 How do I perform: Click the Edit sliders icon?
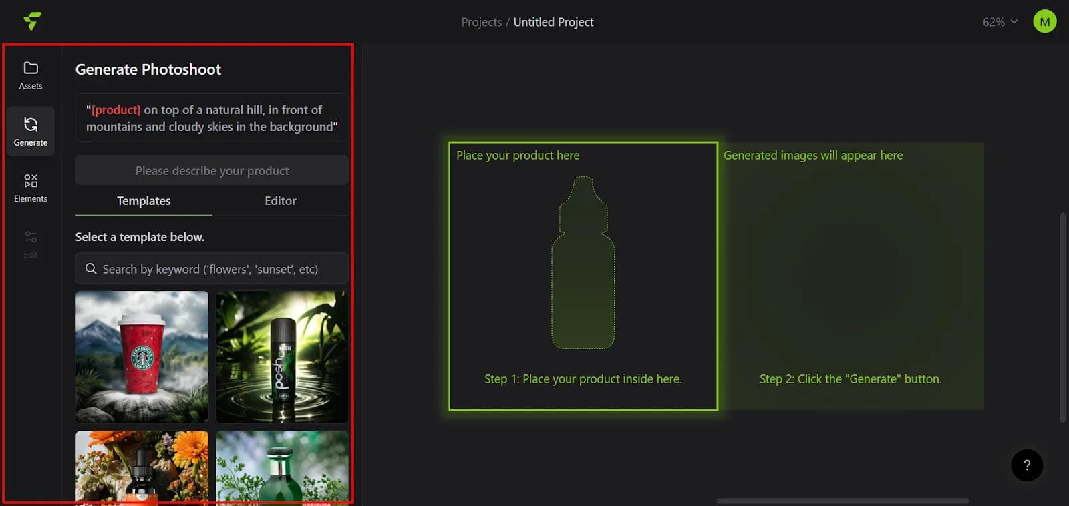(x=31, y=244)
